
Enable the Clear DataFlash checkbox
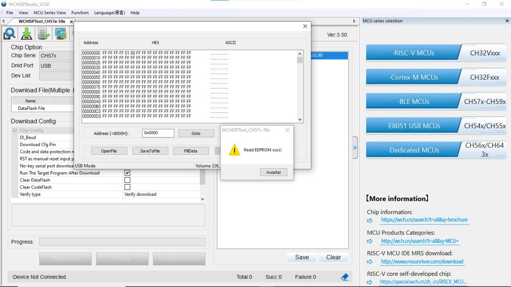coord(127,180)
